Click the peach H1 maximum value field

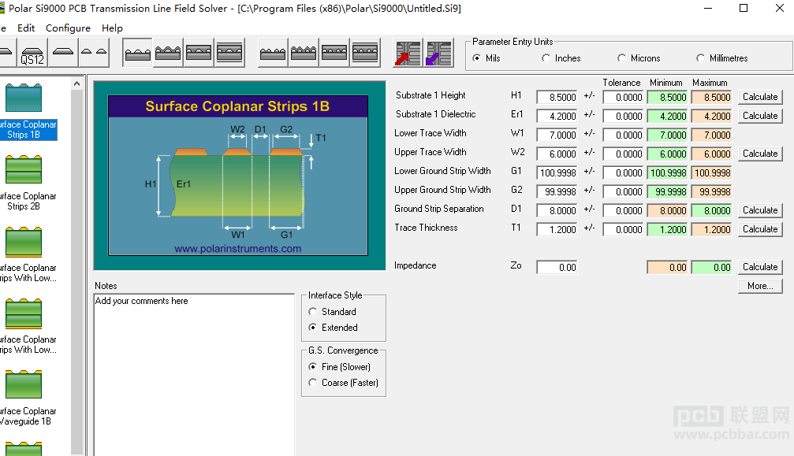[711, 97]
